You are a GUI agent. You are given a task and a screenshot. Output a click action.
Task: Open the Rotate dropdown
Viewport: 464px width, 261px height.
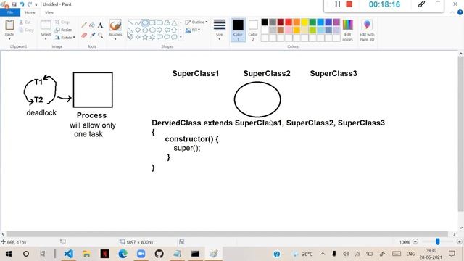pyautogui.click(x=65, y=37)
